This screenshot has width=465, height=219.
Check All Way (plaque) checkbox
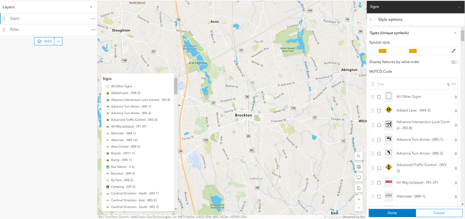[379, 183]
